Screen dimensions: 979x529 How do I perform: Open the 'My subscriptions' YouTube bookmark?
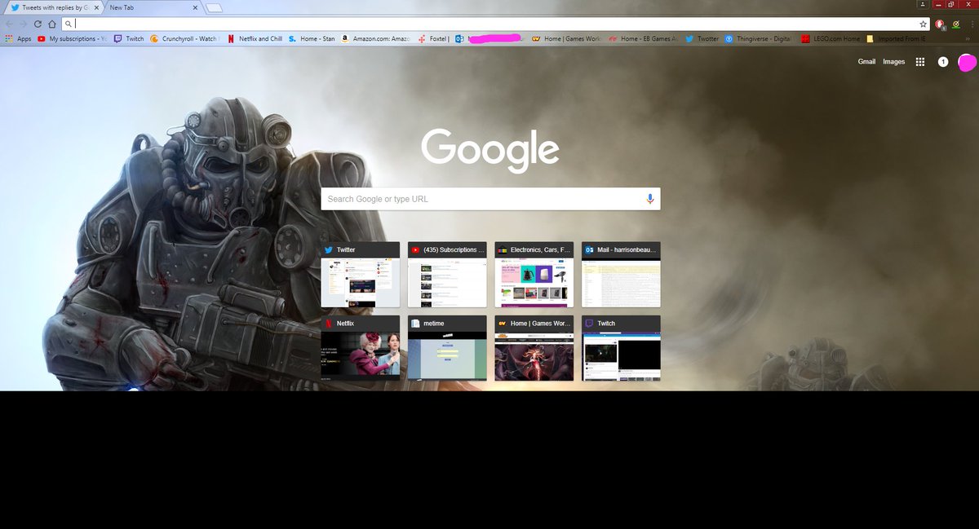72,38
